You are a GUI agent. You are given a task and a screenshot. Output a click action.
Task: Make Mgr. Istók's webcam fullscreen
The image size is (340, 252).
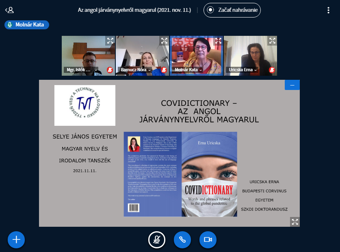(110, 41)
